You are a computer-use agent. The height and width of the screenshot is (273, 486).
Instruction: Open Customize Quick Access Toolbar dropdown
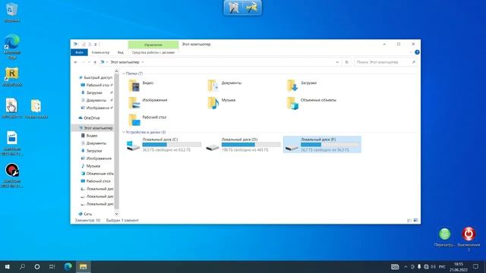[x=96, y=45]
